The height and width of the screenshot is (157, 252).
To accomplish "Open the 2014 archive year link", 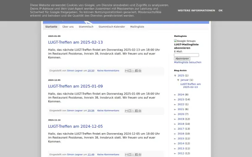I will [181, 144].
